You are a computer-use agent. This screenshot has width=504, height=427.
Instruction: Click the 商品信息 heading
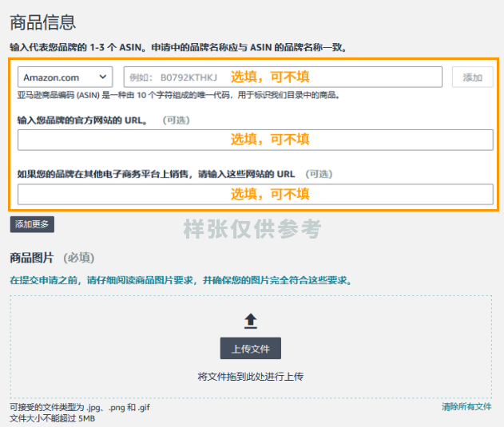42,22
